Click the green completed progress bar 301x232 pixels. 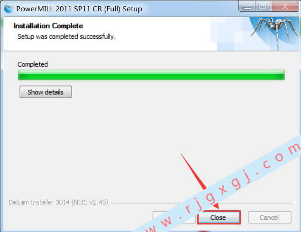point(151,75)
